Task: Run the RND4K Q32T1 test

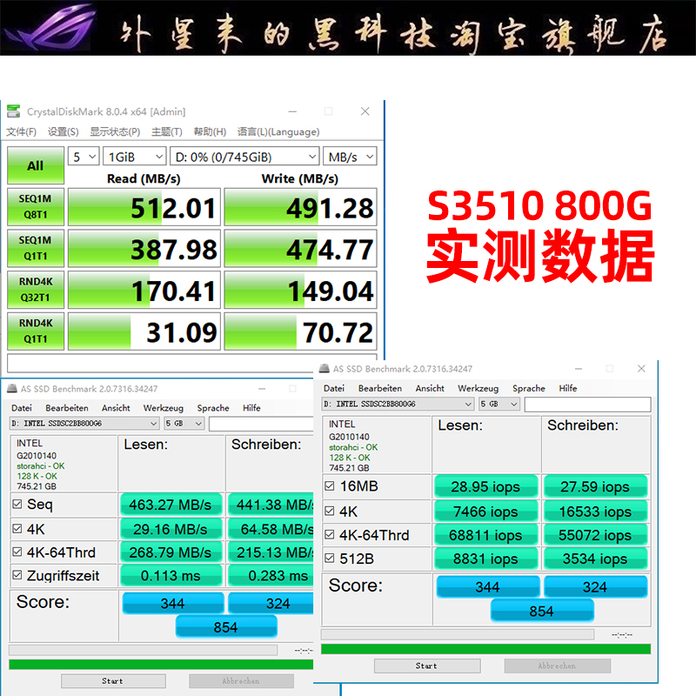Action: pyautogui.click(x=36, y=290)
